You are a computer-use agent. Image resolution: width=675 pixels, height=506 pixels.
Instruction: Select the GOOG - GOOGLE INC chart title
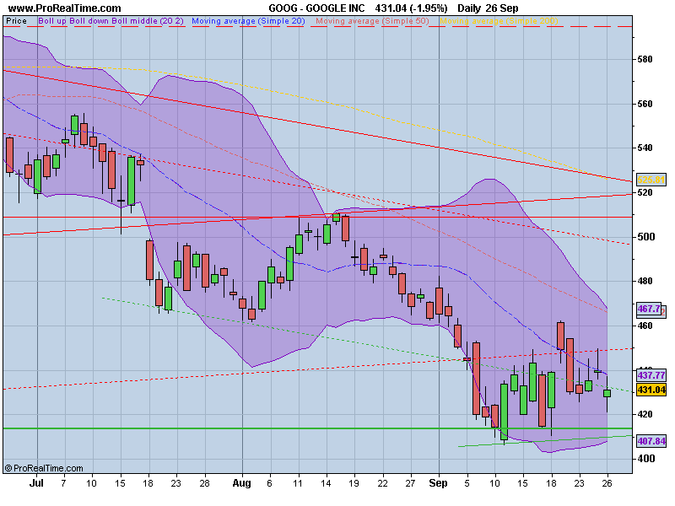tap(316, 8)
